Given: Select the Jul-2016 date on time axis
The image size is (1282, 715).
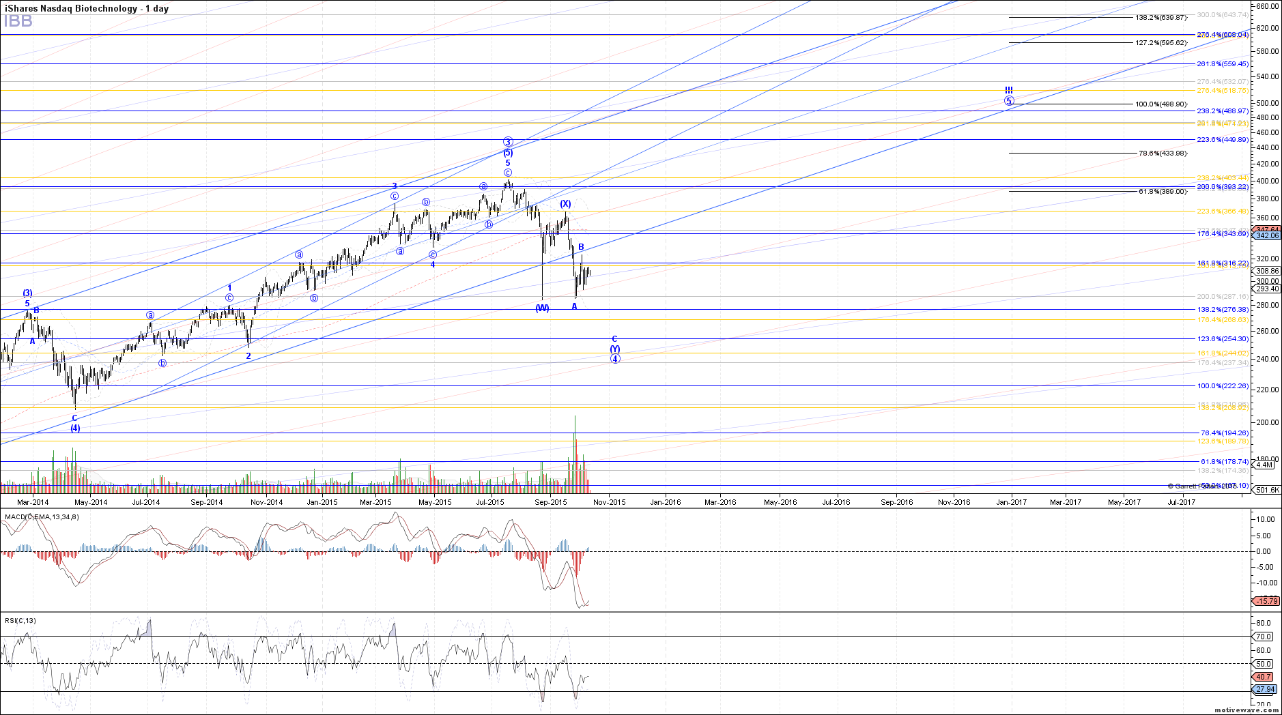Looking at the screenshot, I should pyautogui.click(x=836, y=502).
